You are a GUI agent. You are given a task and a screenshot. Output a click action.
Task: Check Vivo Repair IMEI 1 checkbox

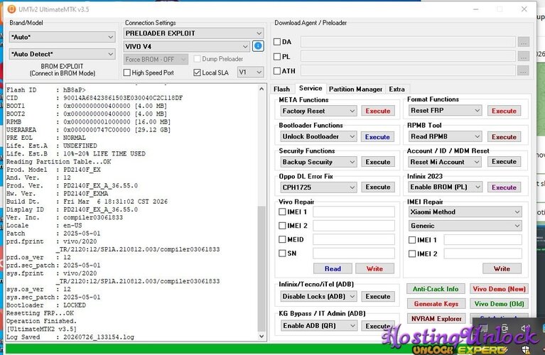282,212
